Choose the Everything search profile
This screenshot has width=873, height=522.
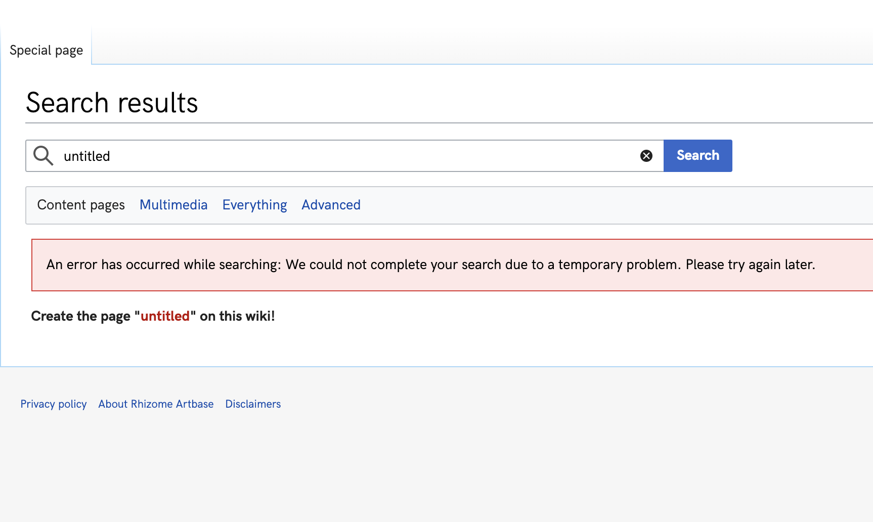(x=254, y=205)
